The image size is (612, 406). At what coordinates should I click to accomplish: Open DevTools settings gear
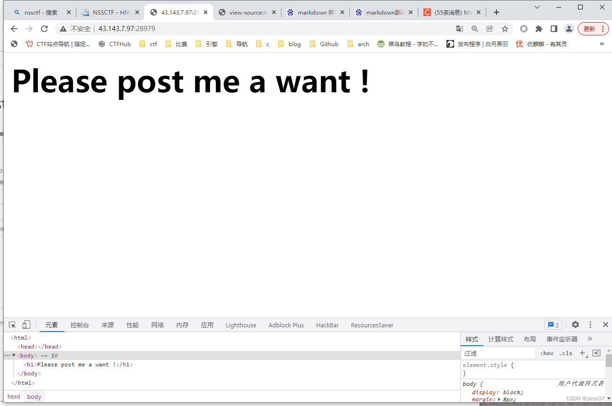click(x=575, y=325)
